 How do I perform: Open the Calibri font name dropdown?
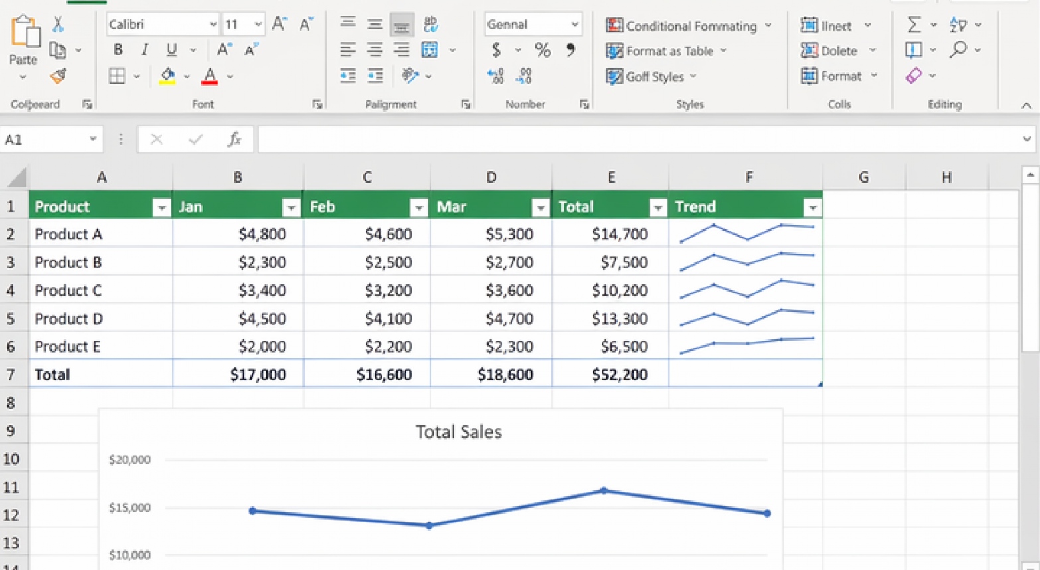(x=213, y=25)
